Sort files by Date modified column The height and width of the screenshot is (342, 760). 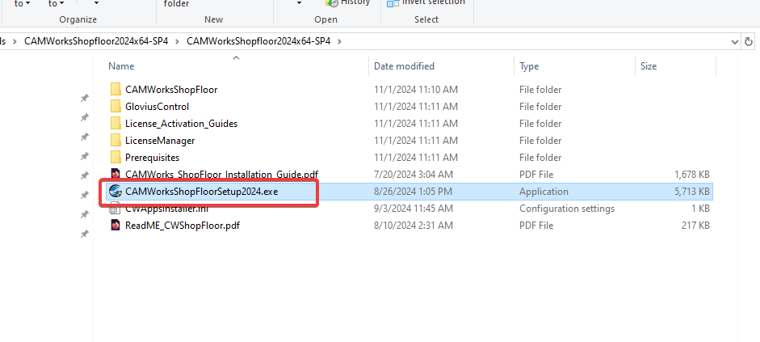point(405,66)
